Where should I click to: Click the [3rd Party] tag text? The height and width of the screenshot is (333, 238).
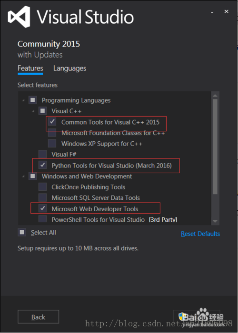[163, 220]
